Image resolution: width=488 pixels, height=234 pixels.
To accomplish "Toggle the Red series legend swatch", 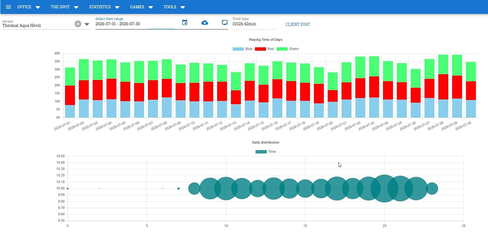I will tap(260, 49).
